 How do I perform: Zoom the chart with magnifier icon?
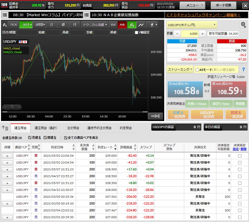(12, 107)
